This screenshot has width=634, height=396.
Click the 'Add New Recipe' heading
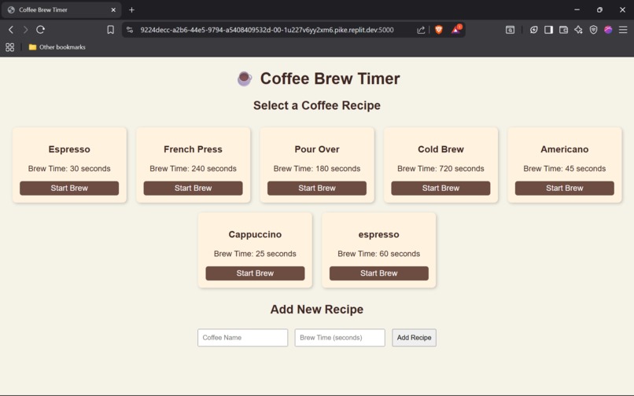click(x=317, y=309)
